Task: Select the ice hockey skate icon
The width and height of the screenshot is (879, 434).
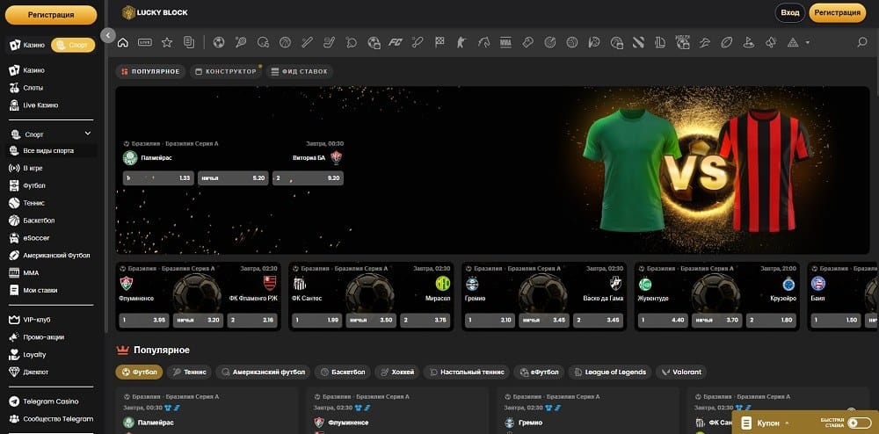Action: (329, 42)
